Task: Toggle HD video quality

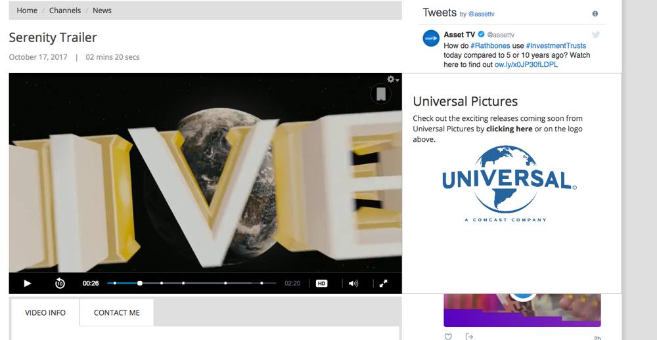Action: coord(321,284)
